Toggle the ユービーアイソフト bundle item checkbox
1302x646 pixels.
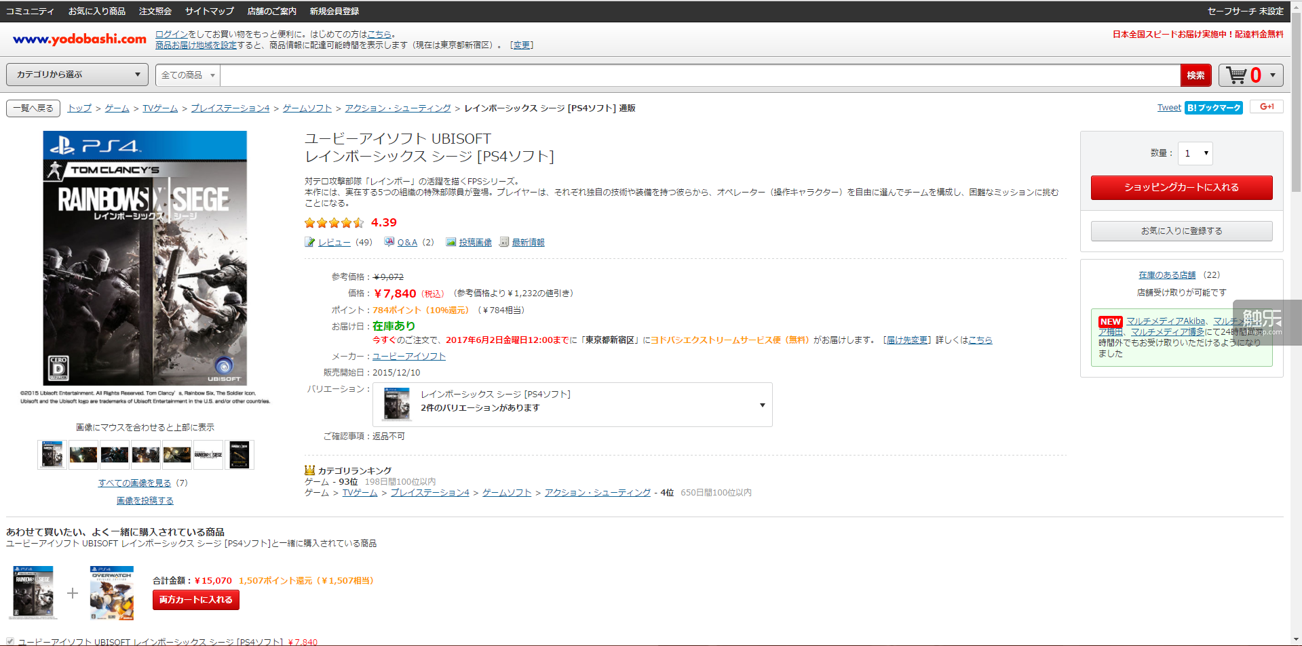(10, 641)
